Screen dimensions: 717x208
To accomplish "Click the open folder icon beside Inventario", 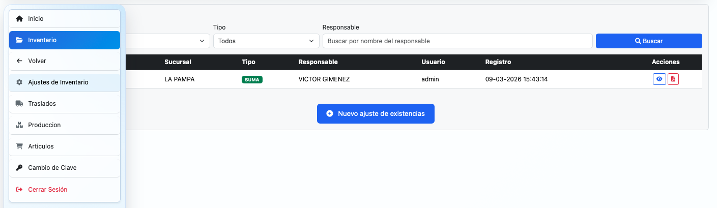I will click(19, 40).
